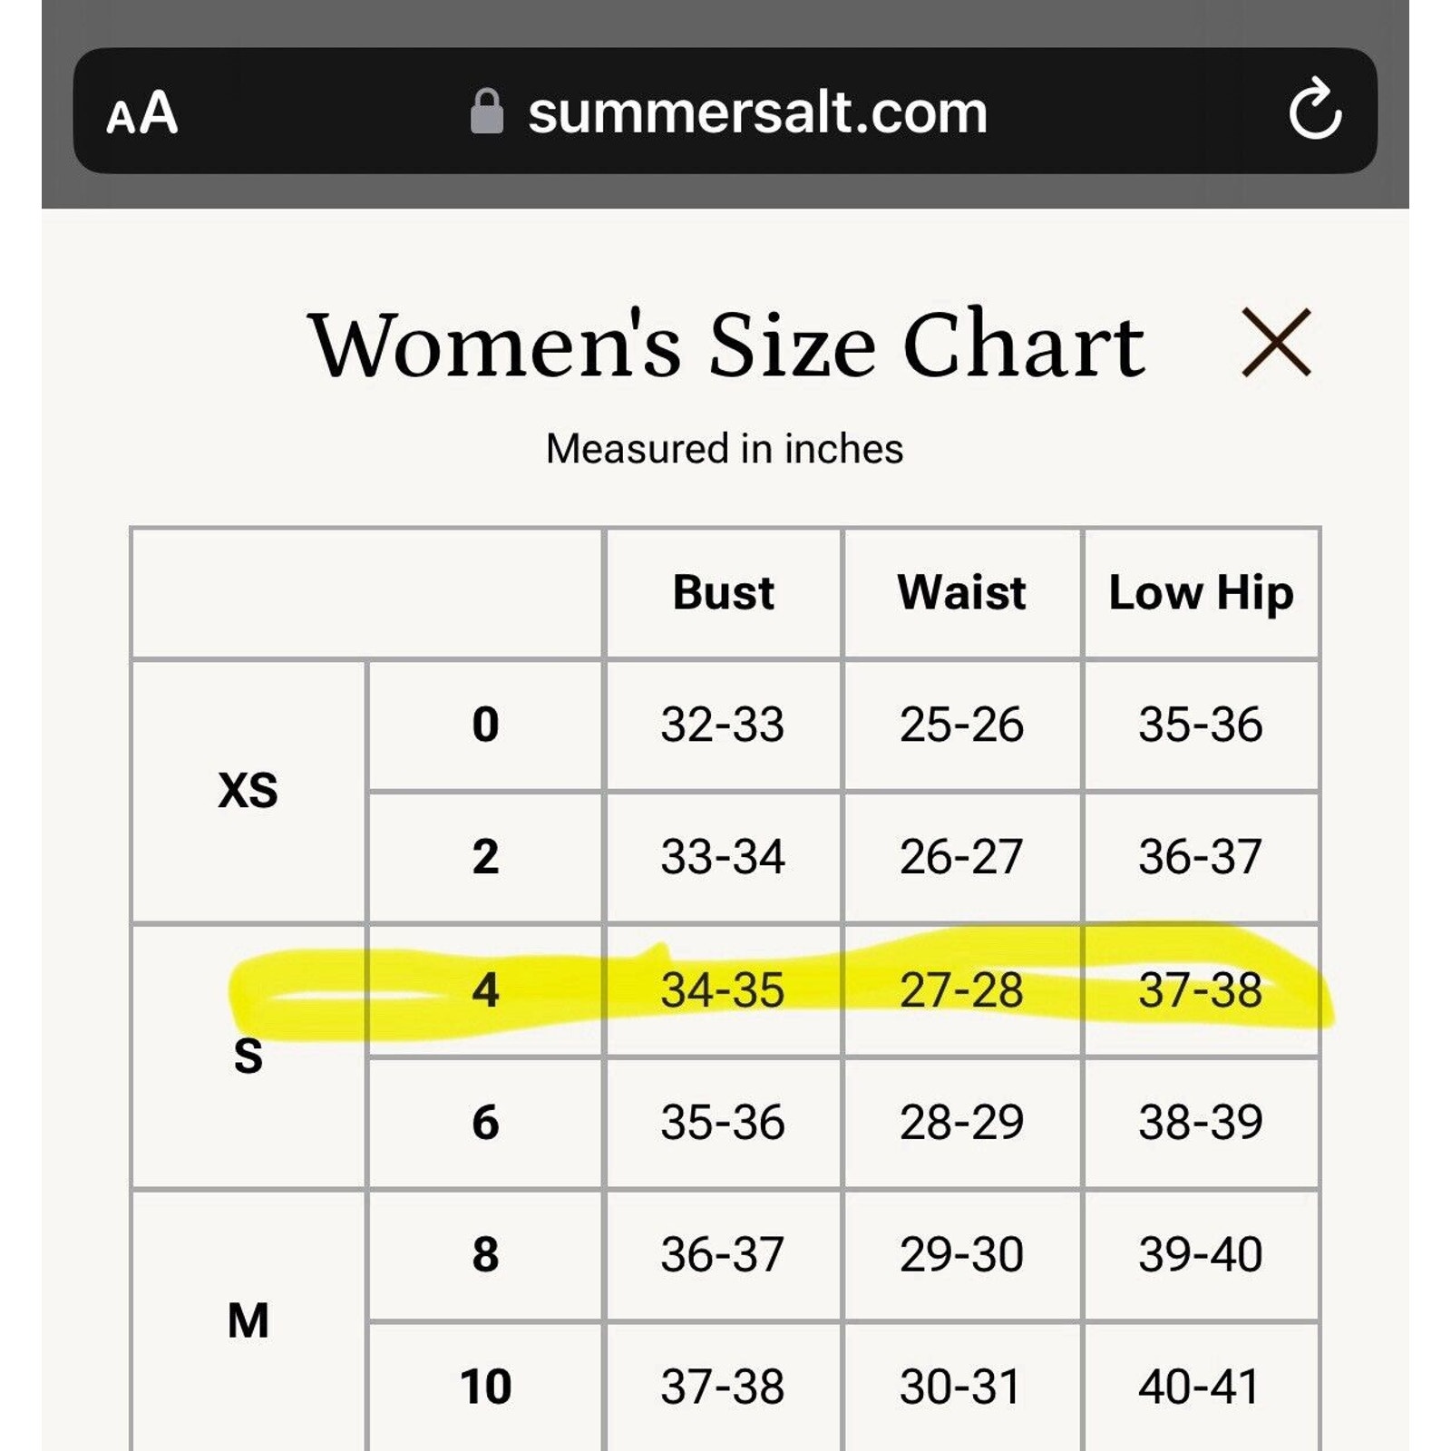This screenshot has height=1451, width=1451.
Task: Click the Measured in inches subtitle
Action: point(725,449)
